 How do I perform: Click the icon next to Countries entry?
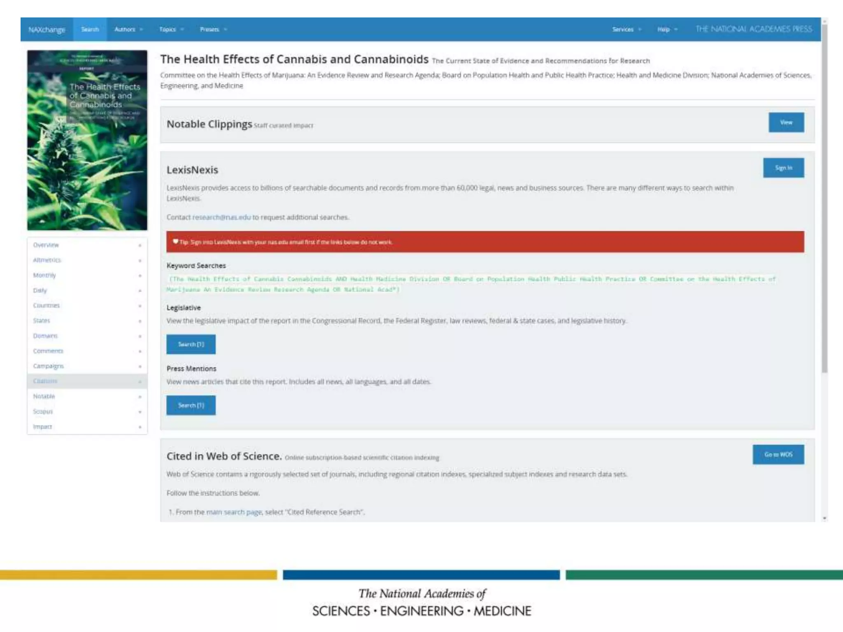point(140,306)
